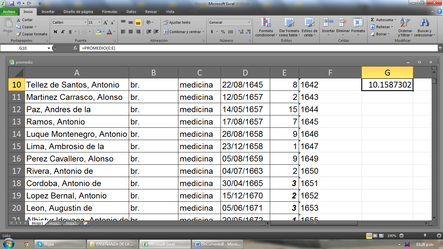Apply center horizontal alignment to the cell
The image size is (443, 249).
tap(131, 32)
